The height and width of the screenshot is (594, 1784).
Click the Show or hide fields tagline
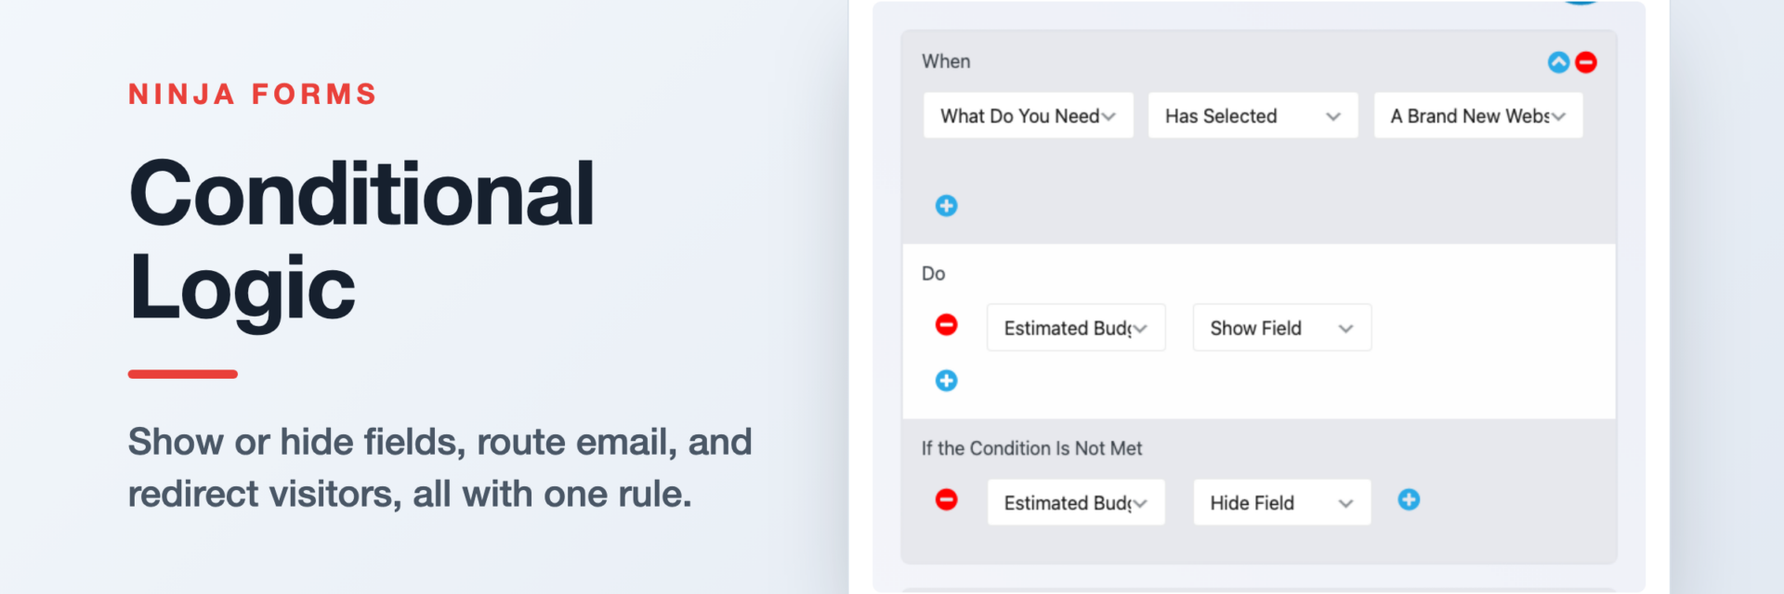pos(439,468)
